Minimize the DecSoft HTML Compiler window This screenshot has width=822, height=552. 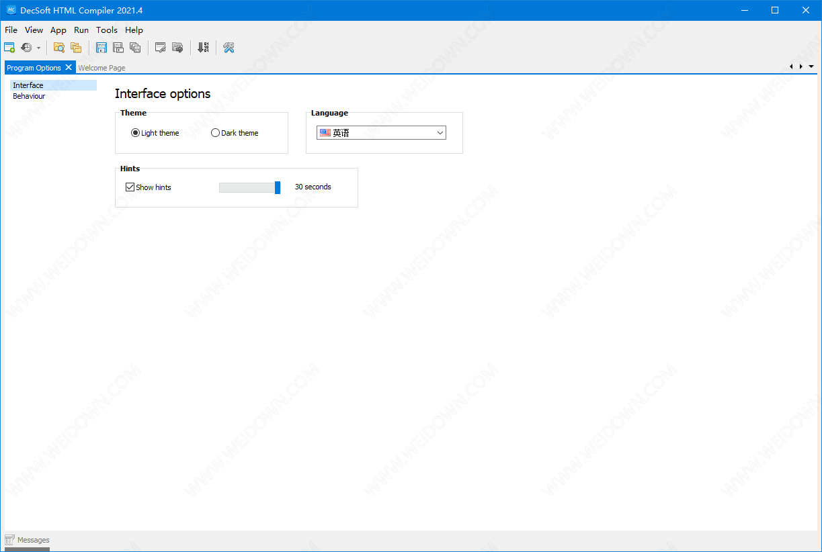coord(744,10)
